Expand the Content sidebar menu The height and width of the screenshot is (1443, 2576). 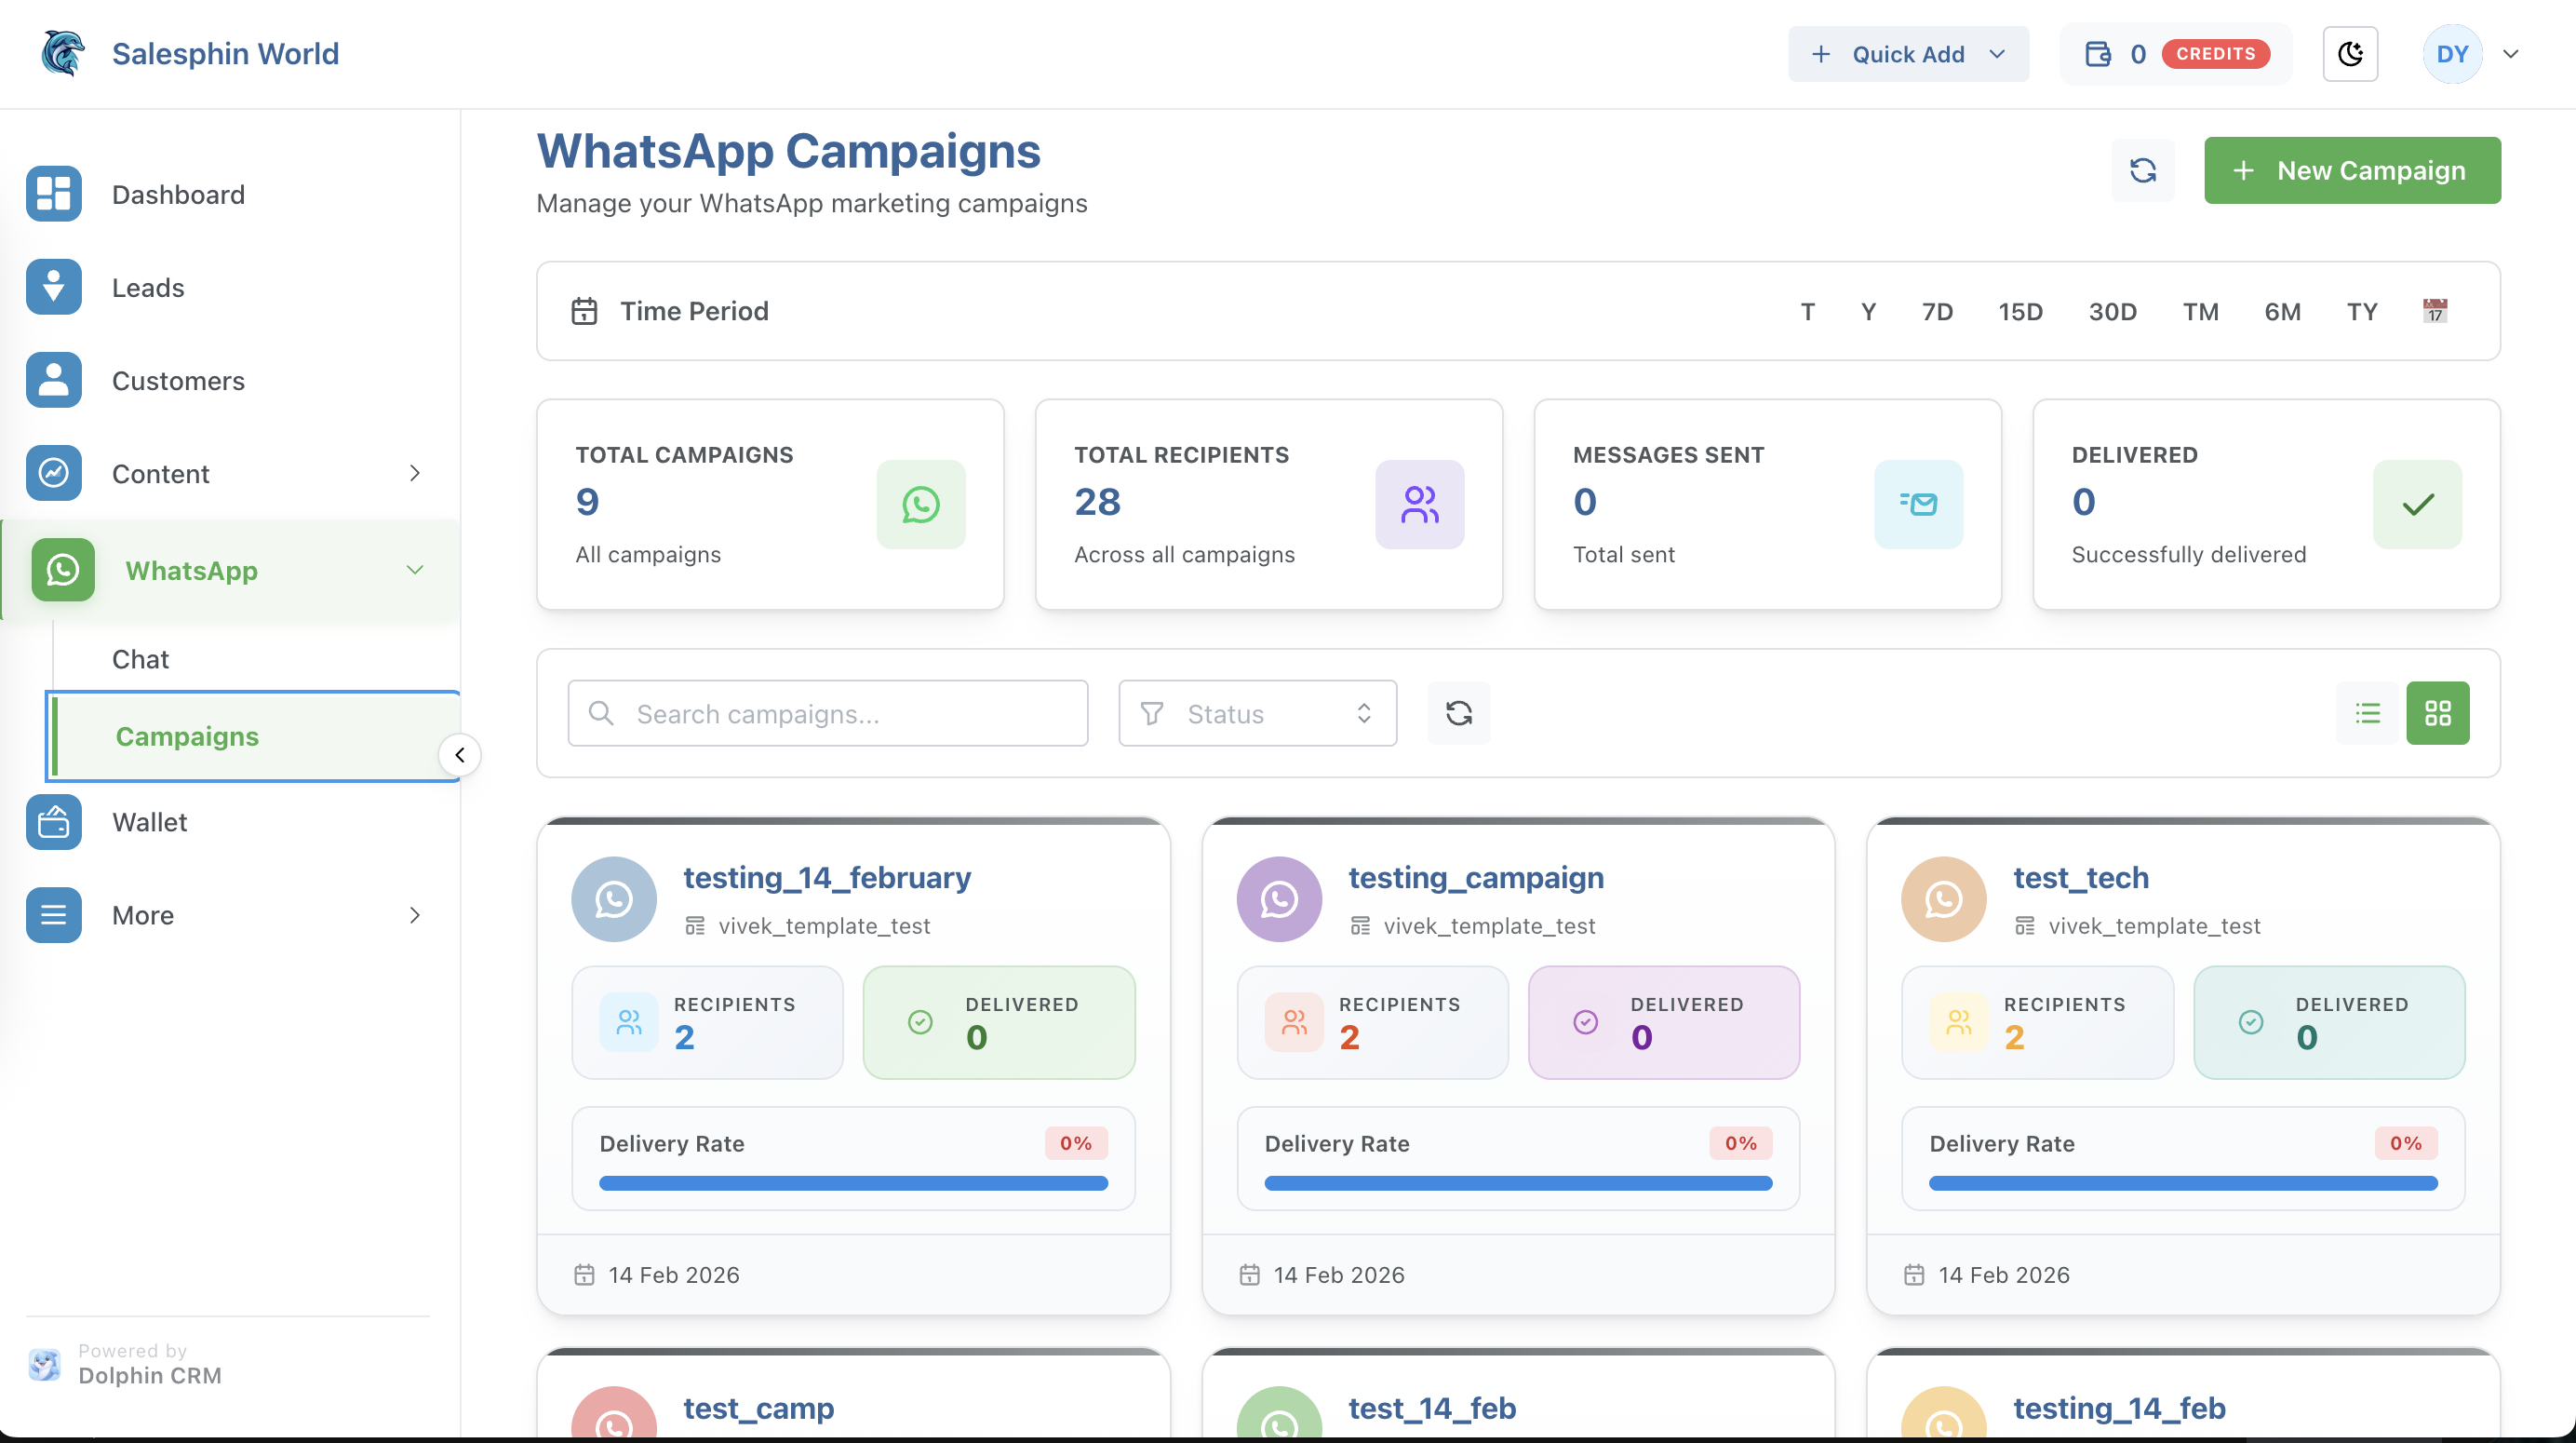pos(160,473)
